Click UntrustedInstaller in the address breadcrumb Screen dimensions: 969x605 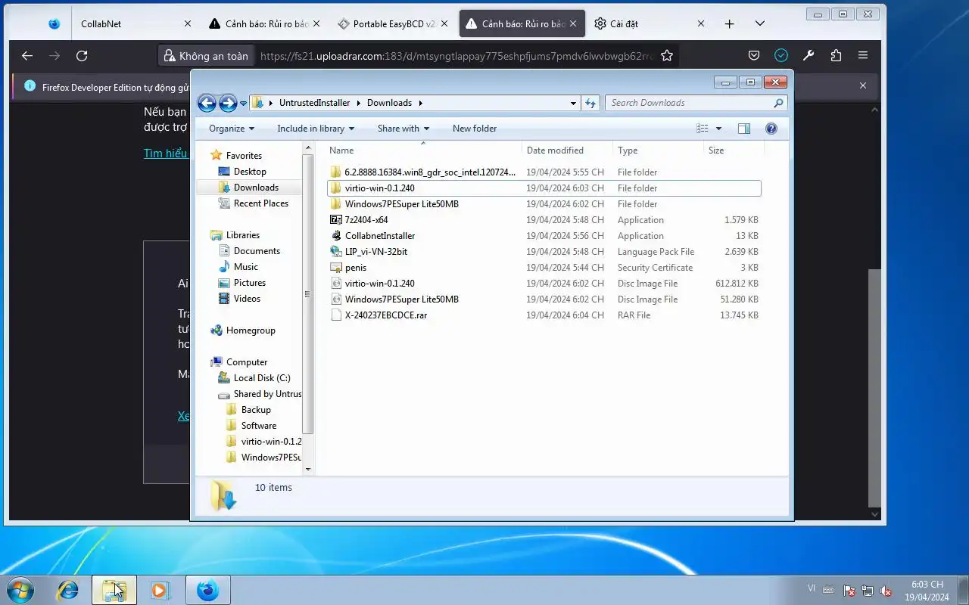[314, 103]
